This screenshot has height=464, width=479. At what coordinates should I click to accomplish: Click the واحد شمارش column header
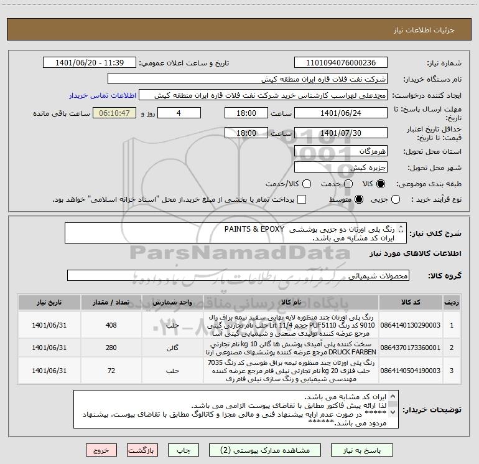coord(172,303)
